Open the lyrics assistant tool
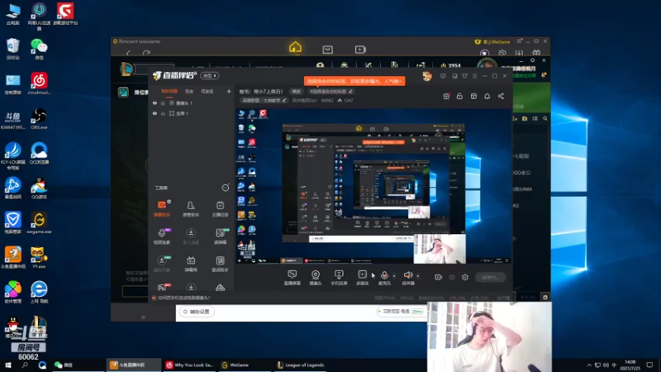This screenshot has height=372, width=661. pyautogui.click(x=220, y=264)
